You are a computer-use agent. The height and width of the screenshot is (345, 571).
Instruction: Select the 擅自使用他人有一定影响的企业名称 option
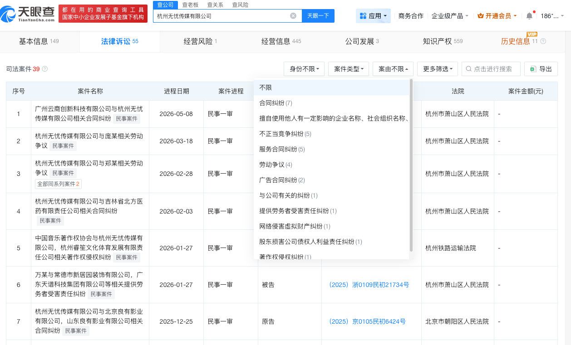(x=332, y=118)
